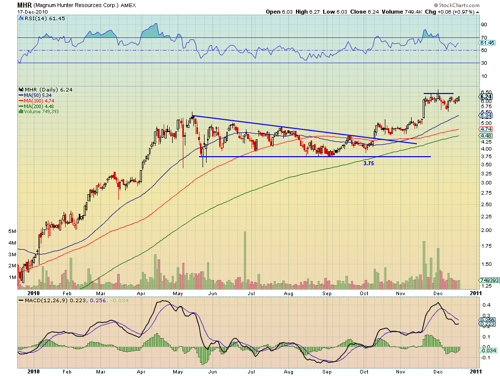Click the Jul label under the volume panel
Image resolution: width=500 pixels, height=376 pixels.
[x=252, y=293]
